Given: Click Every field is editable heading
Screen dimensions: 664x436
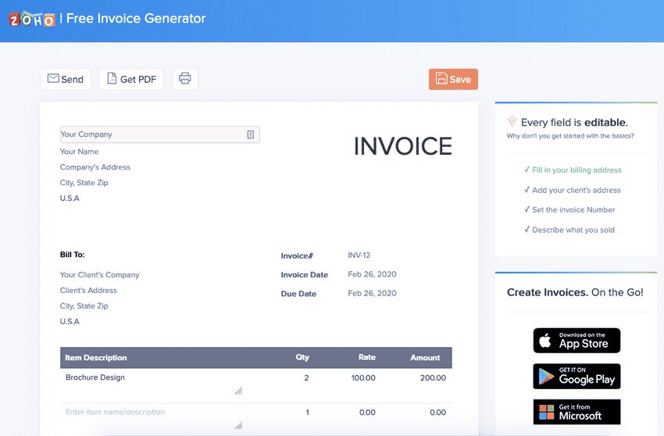Looking at the screenshot, I should pyautogui.click(x=574, y=123).
